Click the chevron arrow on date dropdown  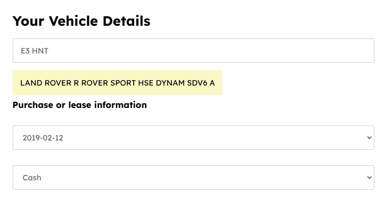(368, 138)
